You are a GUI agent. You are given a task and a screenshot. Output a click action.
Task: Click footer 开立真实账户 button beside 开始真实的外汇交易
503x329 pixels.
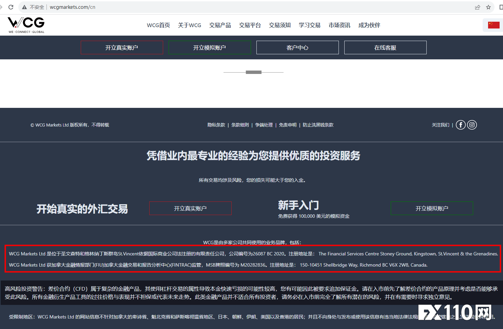(190, 208)
